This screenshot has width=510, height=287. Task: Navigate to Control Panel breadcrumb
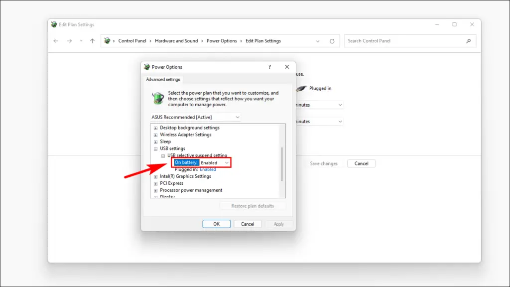click(x=132, y=41)
